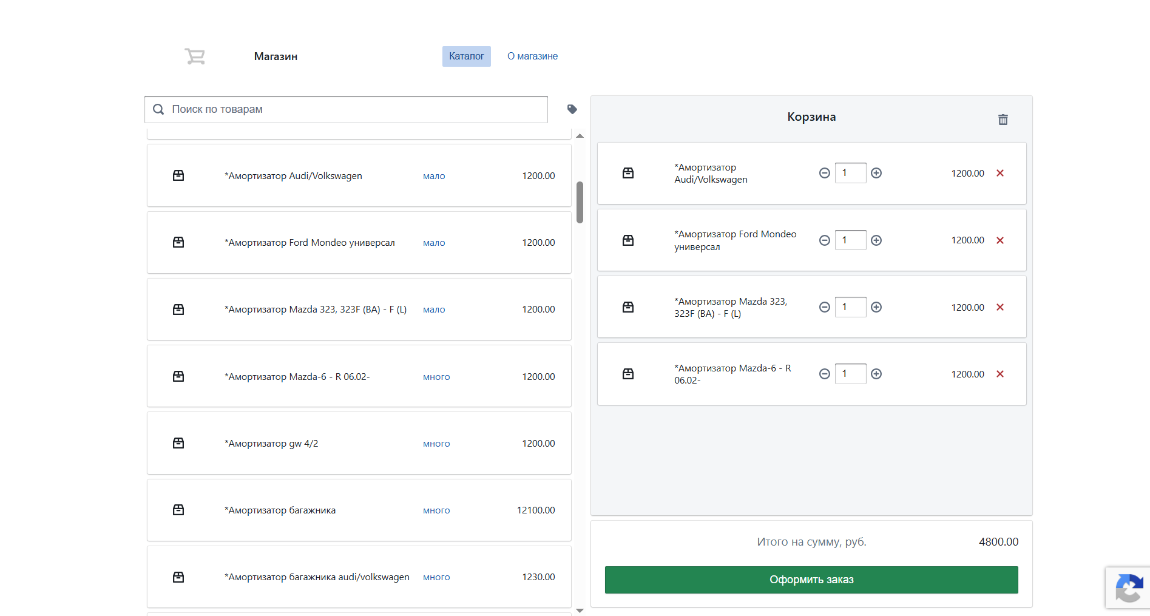Decrease quantity of Mazda-6 in cart

click(x=824, y=374)
